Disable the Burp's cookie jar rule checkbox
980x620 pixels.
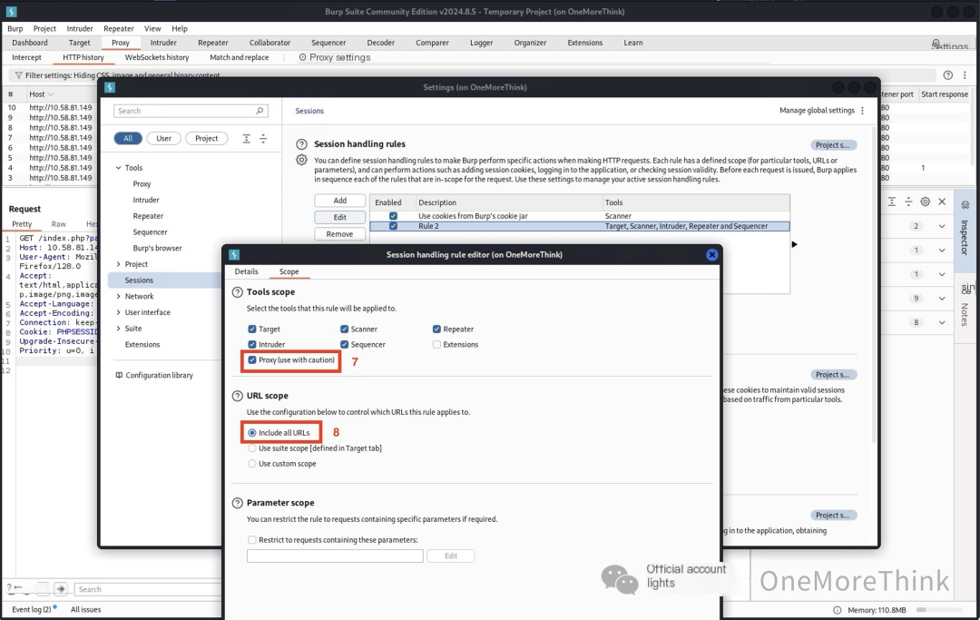[x=393, y=216]
